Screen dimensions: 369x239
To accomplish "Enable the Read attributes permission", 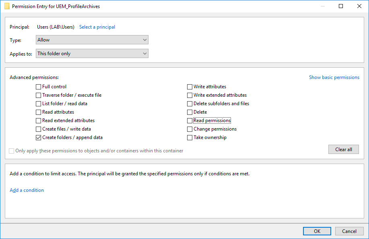I will coord(39,112).
